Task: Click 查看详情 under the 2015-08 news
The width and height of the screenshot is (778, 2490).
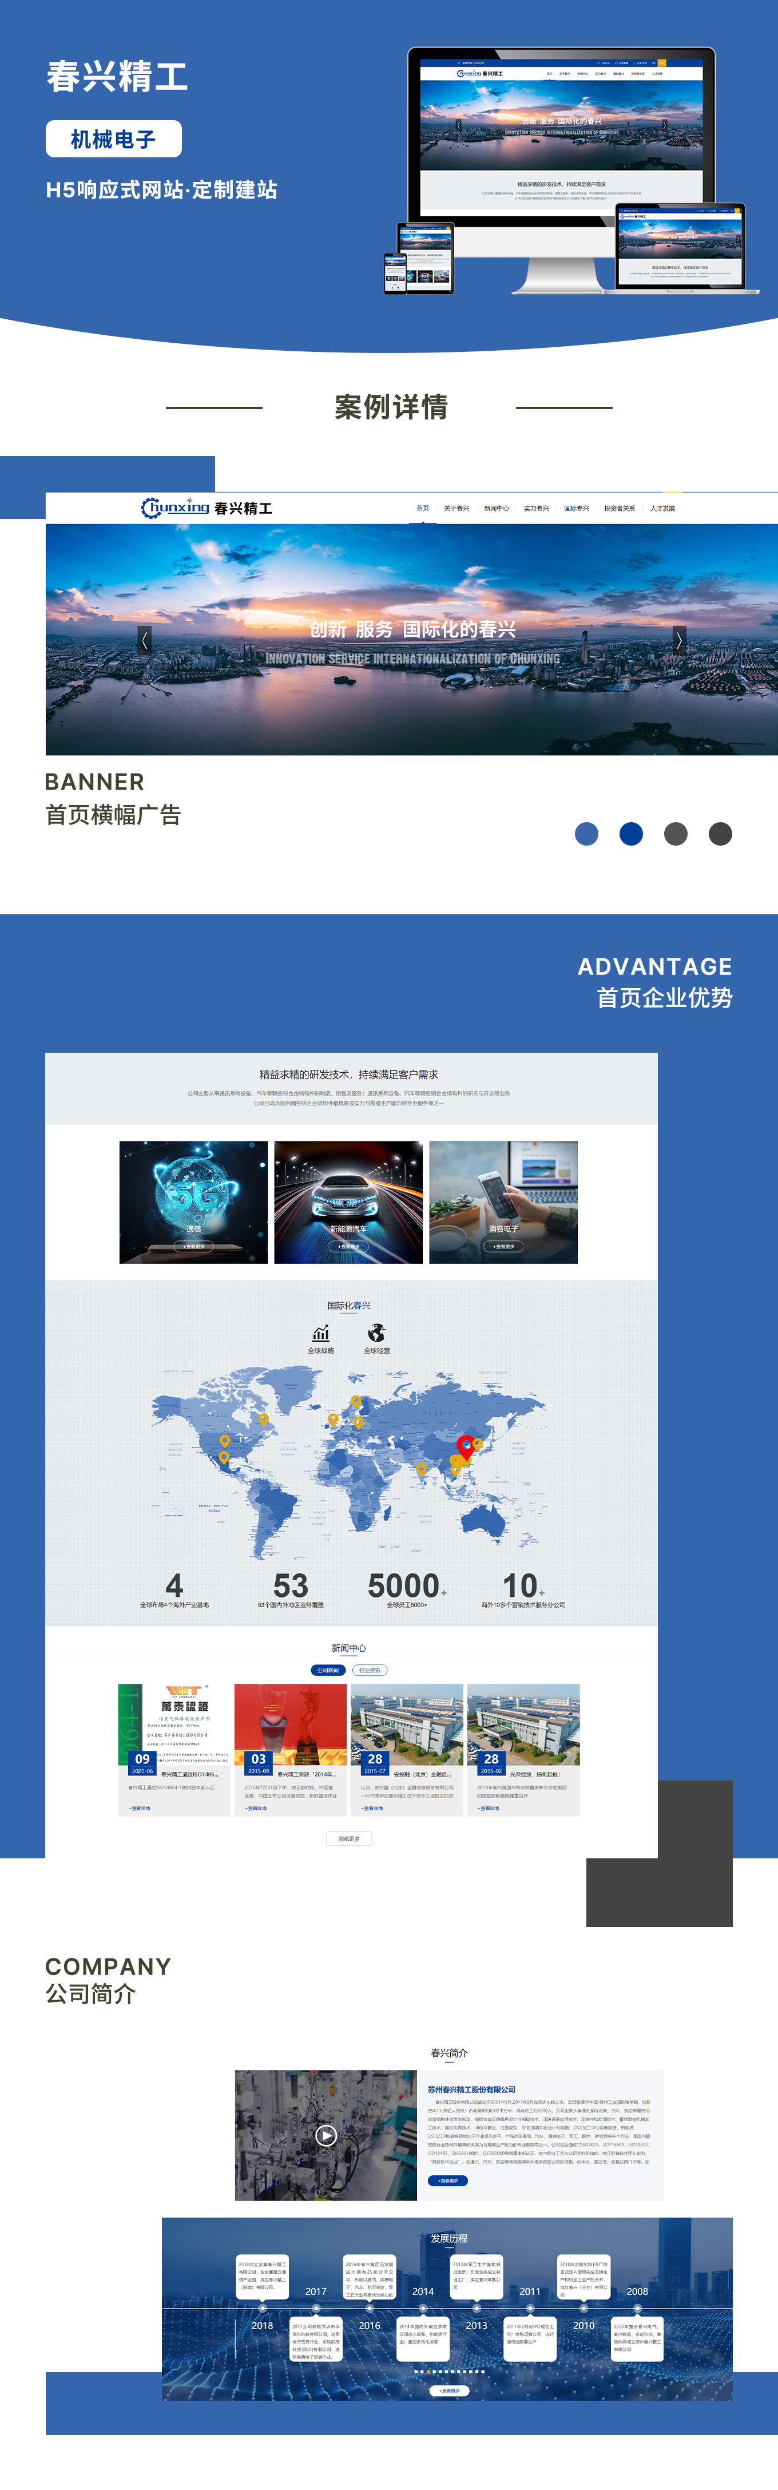Action: (256, 1807)
